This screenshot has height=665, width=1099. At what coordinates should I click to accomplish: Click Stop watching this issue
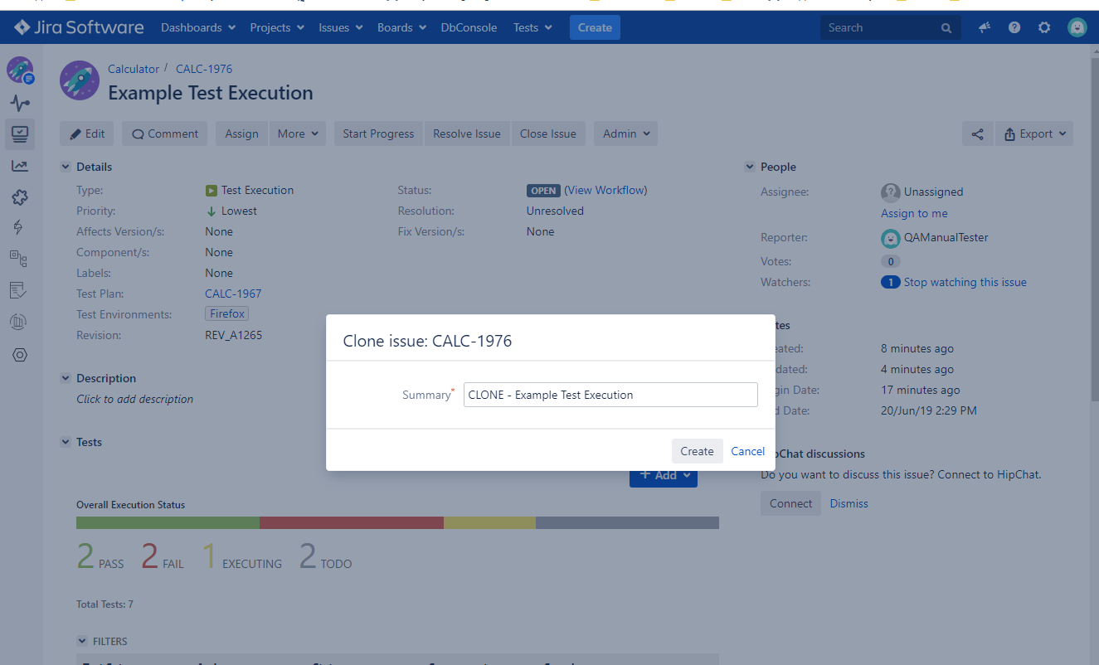965,282
